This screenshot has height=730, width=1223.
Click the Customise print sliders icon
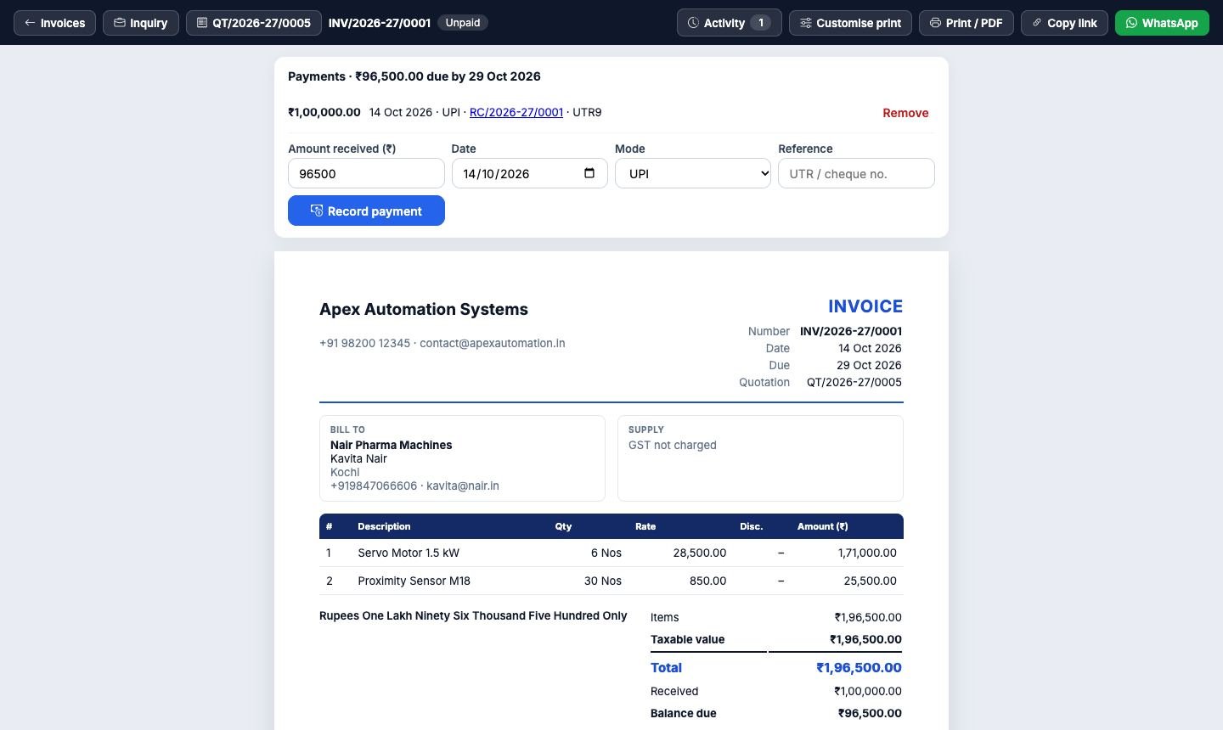[x=806, y=23]
